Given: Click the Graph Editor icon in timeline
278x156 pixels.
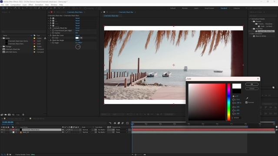Looking at the screenshot, I should pos(127,123).
